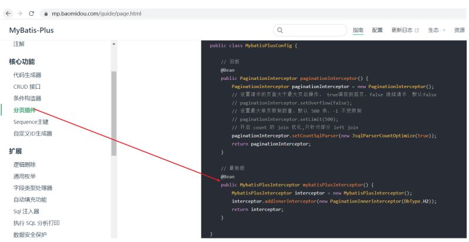Open the 指南 nav tab
This screenshot has width=469, height=242.
358,31
